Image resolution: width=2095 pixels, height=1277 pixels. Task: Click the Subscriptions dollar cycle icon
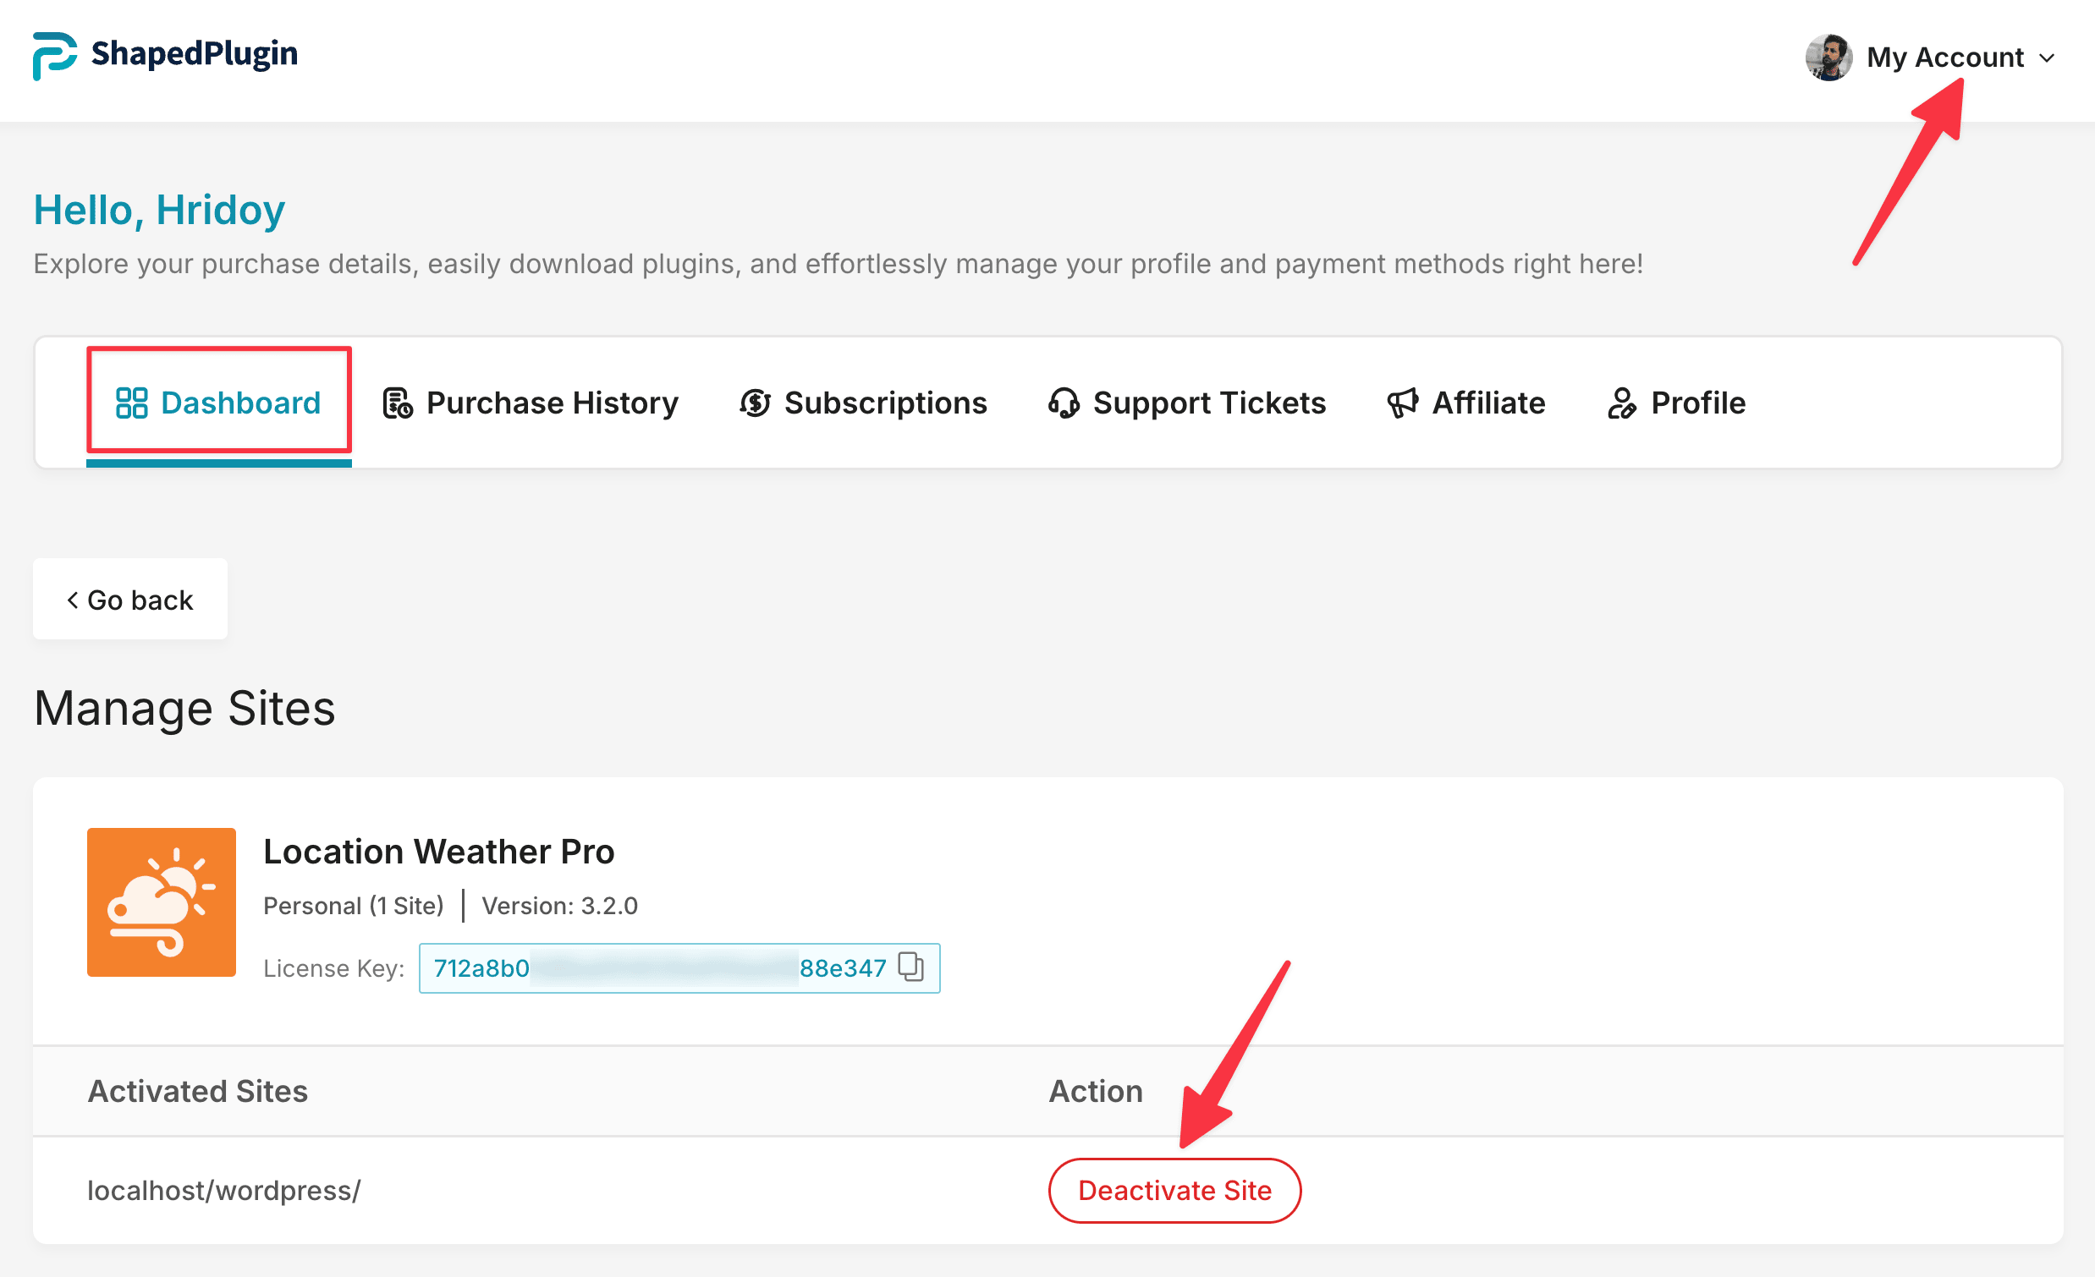coord(755,403)
